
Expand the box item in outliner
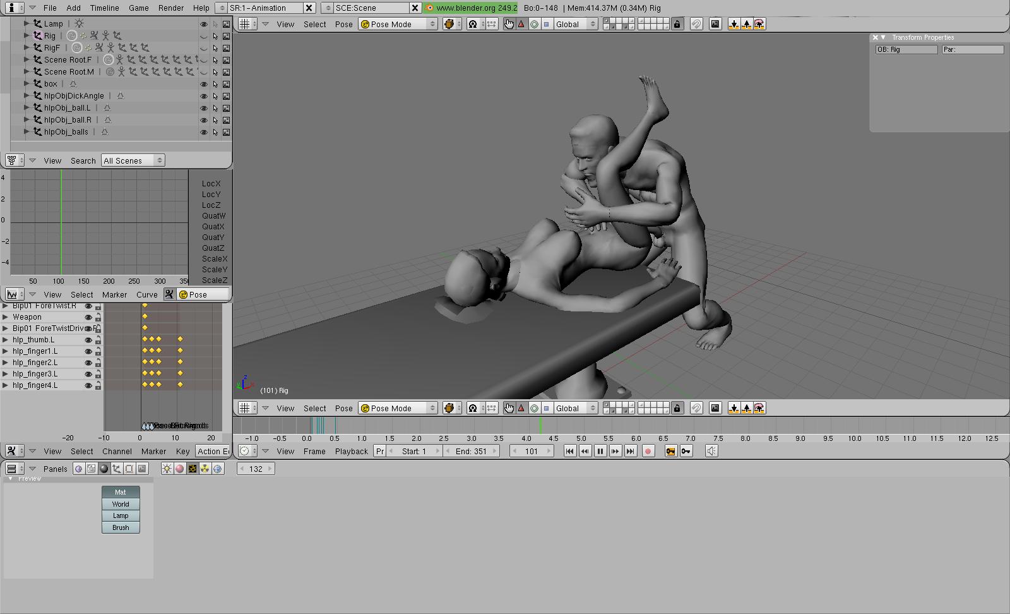click(27, 83)
